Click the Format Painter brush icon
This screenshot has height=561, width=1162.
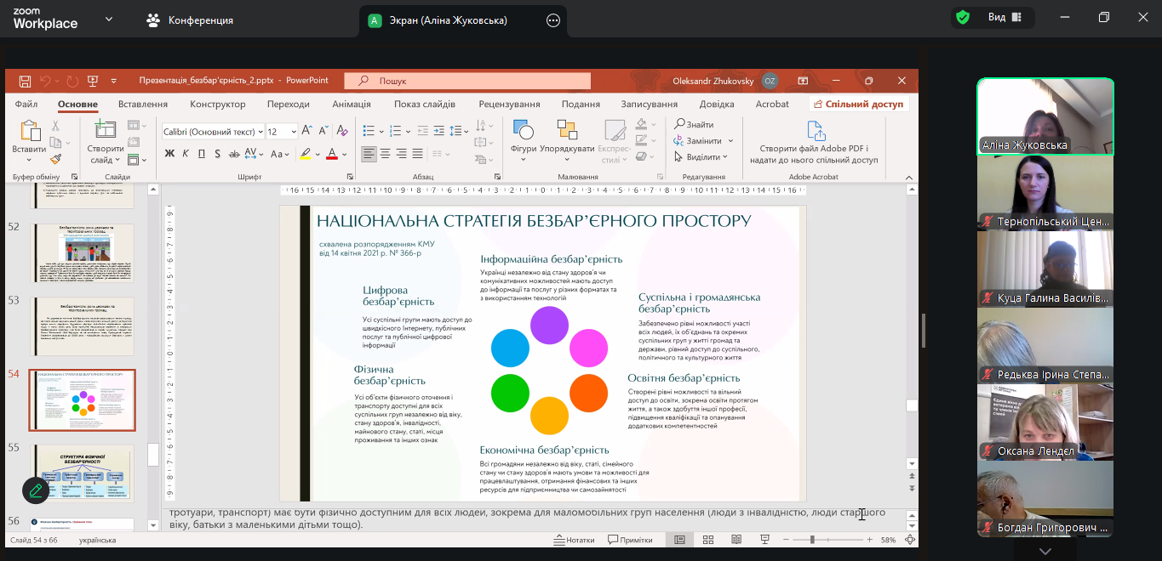pos(56,159)
